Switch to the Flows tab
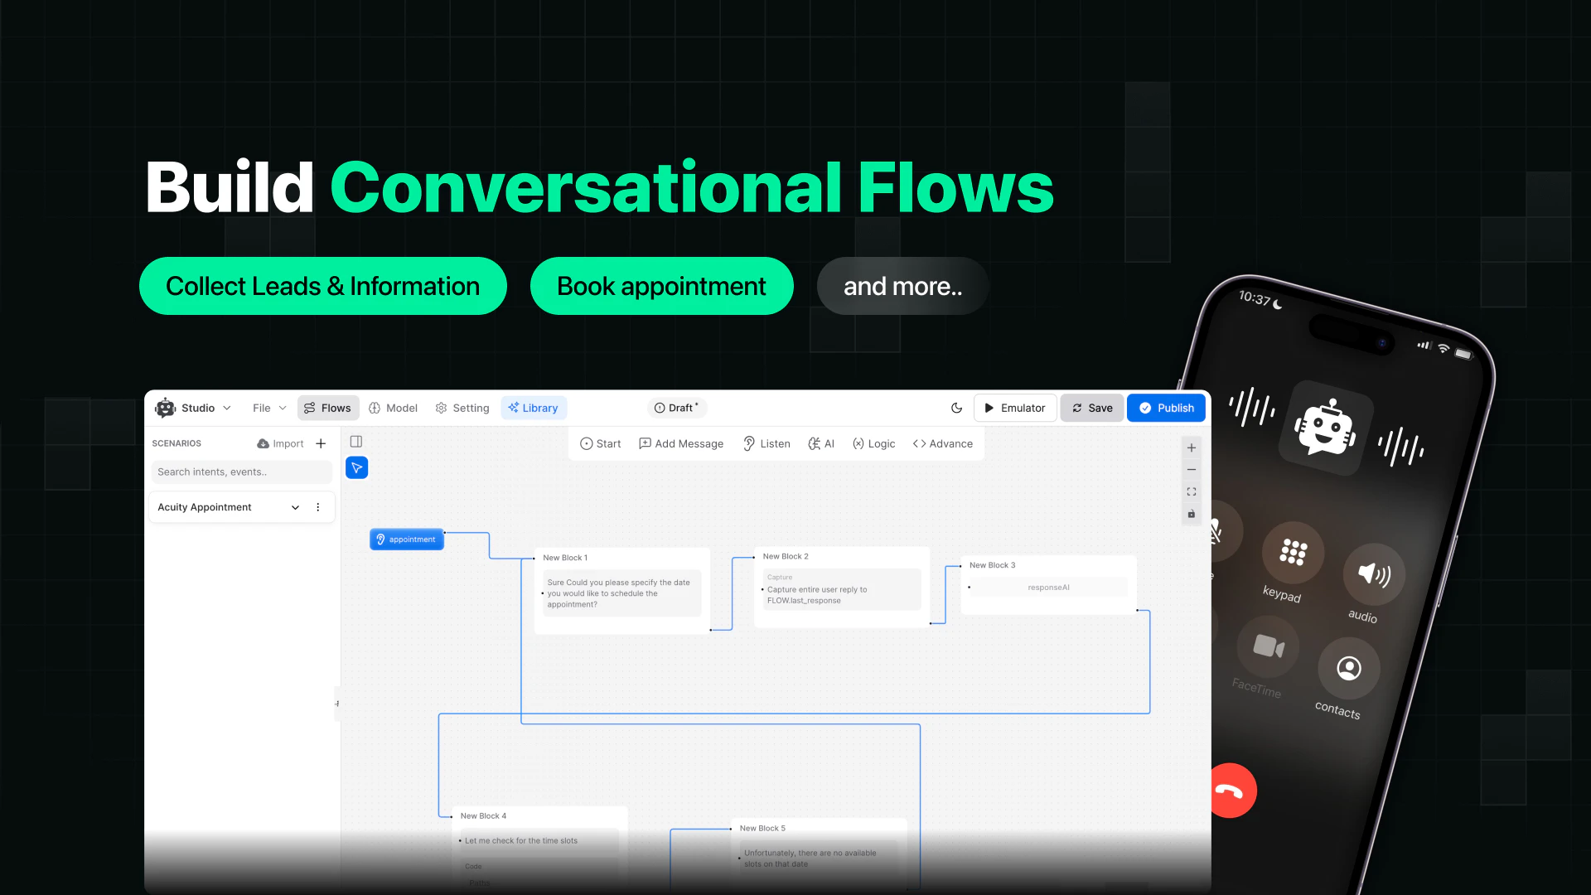Viewport: 1591px width, 895px height. click(x=327, y=408)
